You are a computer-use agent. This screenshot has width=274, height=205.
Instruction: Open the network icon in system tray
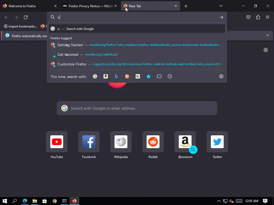[x=225, y=201]
